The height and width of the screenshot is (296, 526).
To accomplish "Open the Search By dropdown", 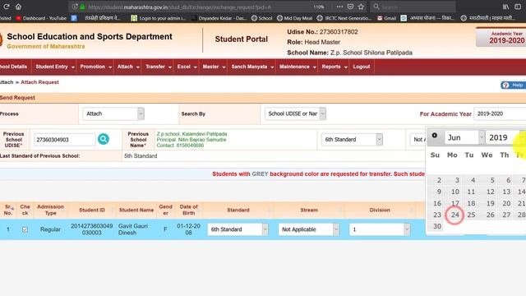I will 295,113.
